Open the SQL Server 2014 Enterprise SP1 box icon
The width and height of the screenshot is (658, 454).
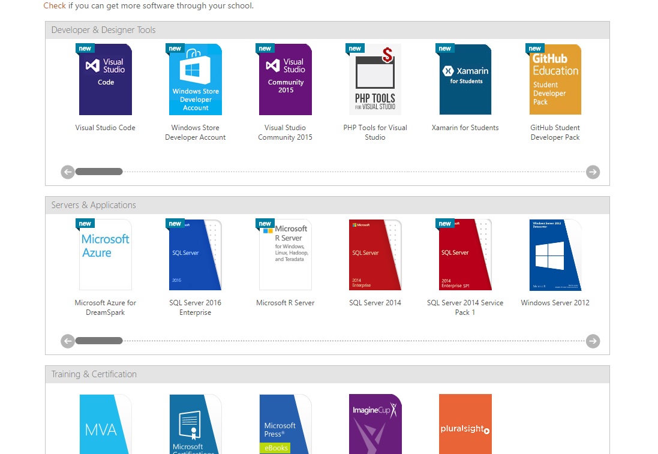click(465, 254)
